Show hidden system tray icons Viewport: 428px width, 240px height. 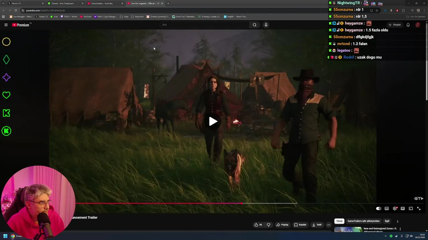(x=386, y=236)
